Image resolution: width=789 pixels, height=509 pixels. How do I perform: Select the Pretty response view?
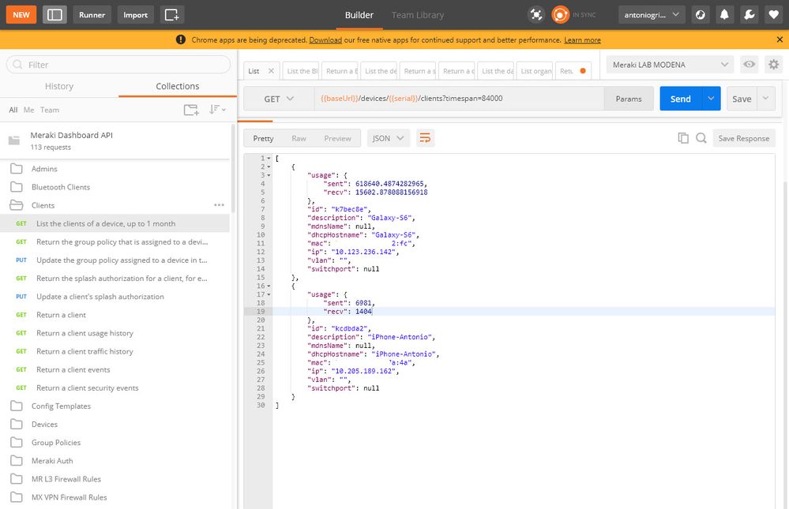pyautogui.click(x=263, y=138)
